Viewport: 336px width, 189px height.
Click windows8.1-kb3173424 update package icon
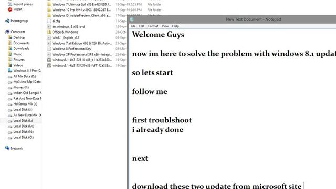(49, 65)
